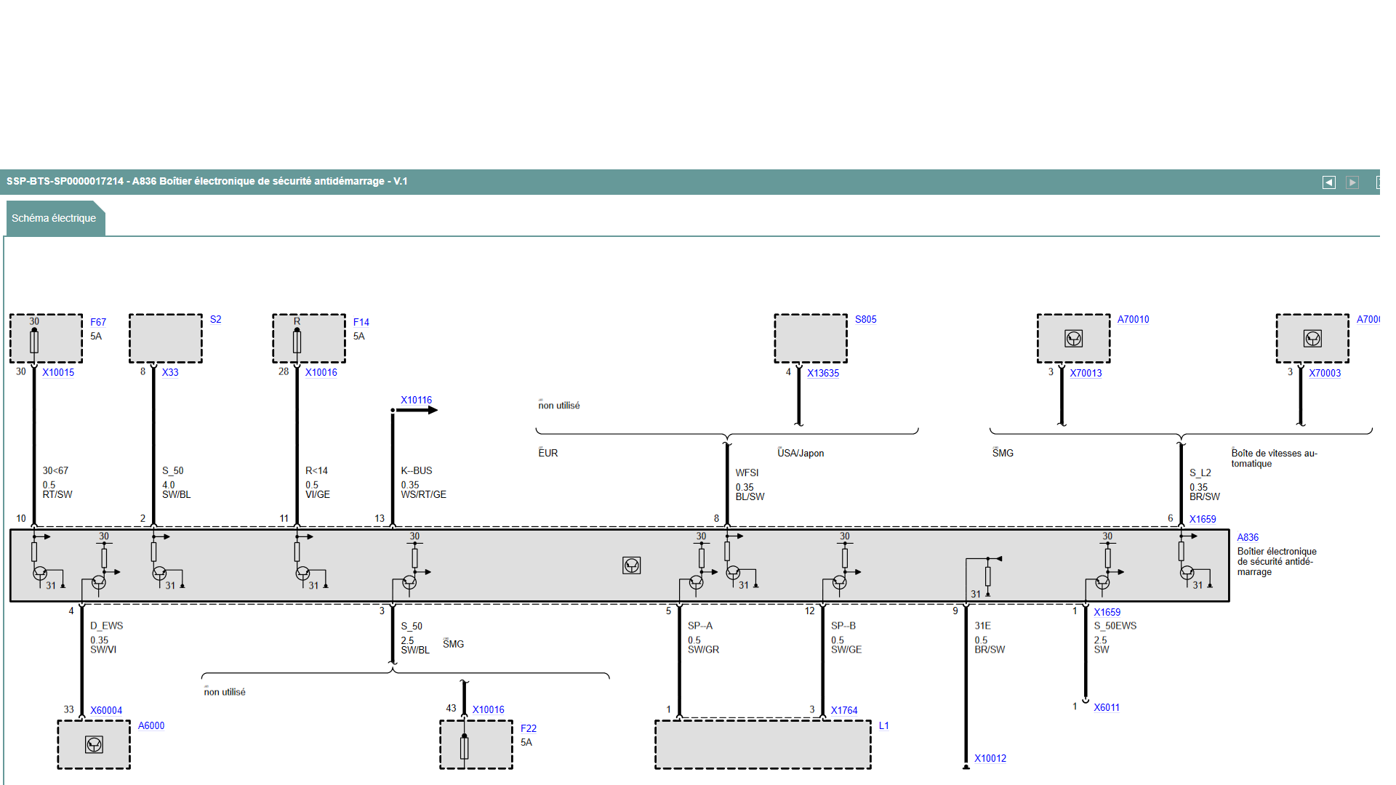Image resolution: width=1396 pixels, height=785 pixels.
Task: Open the S805 component link
Action: pyautogui.click(x=865, y=320)
